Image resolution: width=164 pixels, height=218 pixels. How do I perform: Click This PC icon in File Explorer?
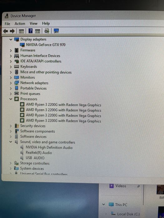pos(111,205)
